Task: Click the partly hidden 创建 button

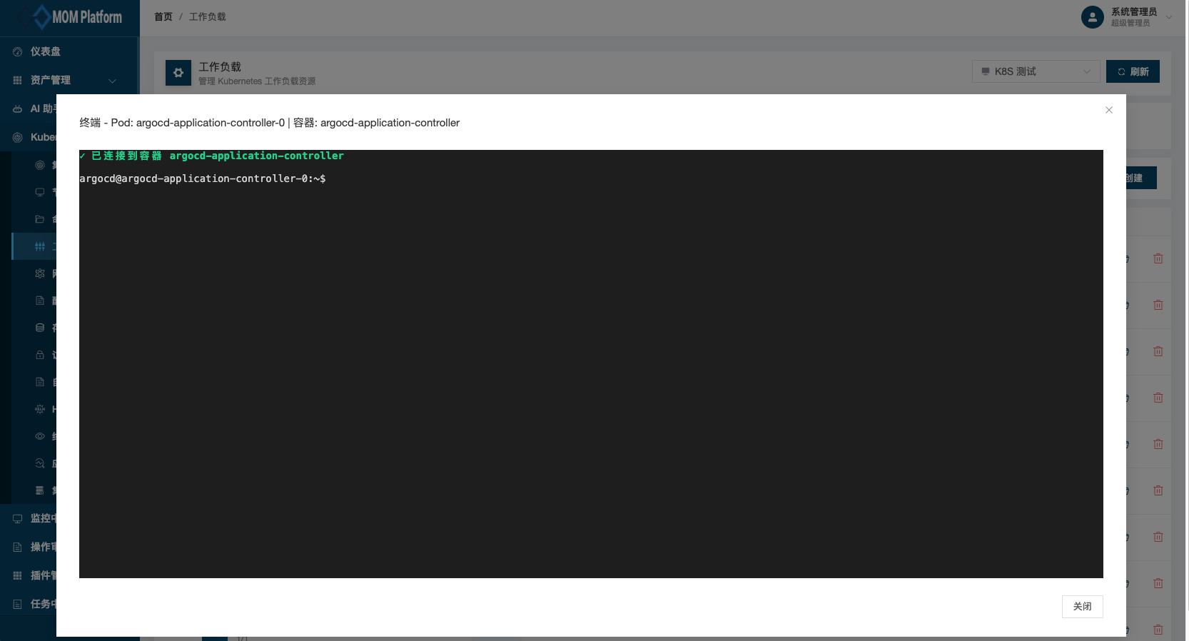Action: tap(1141, 178)
